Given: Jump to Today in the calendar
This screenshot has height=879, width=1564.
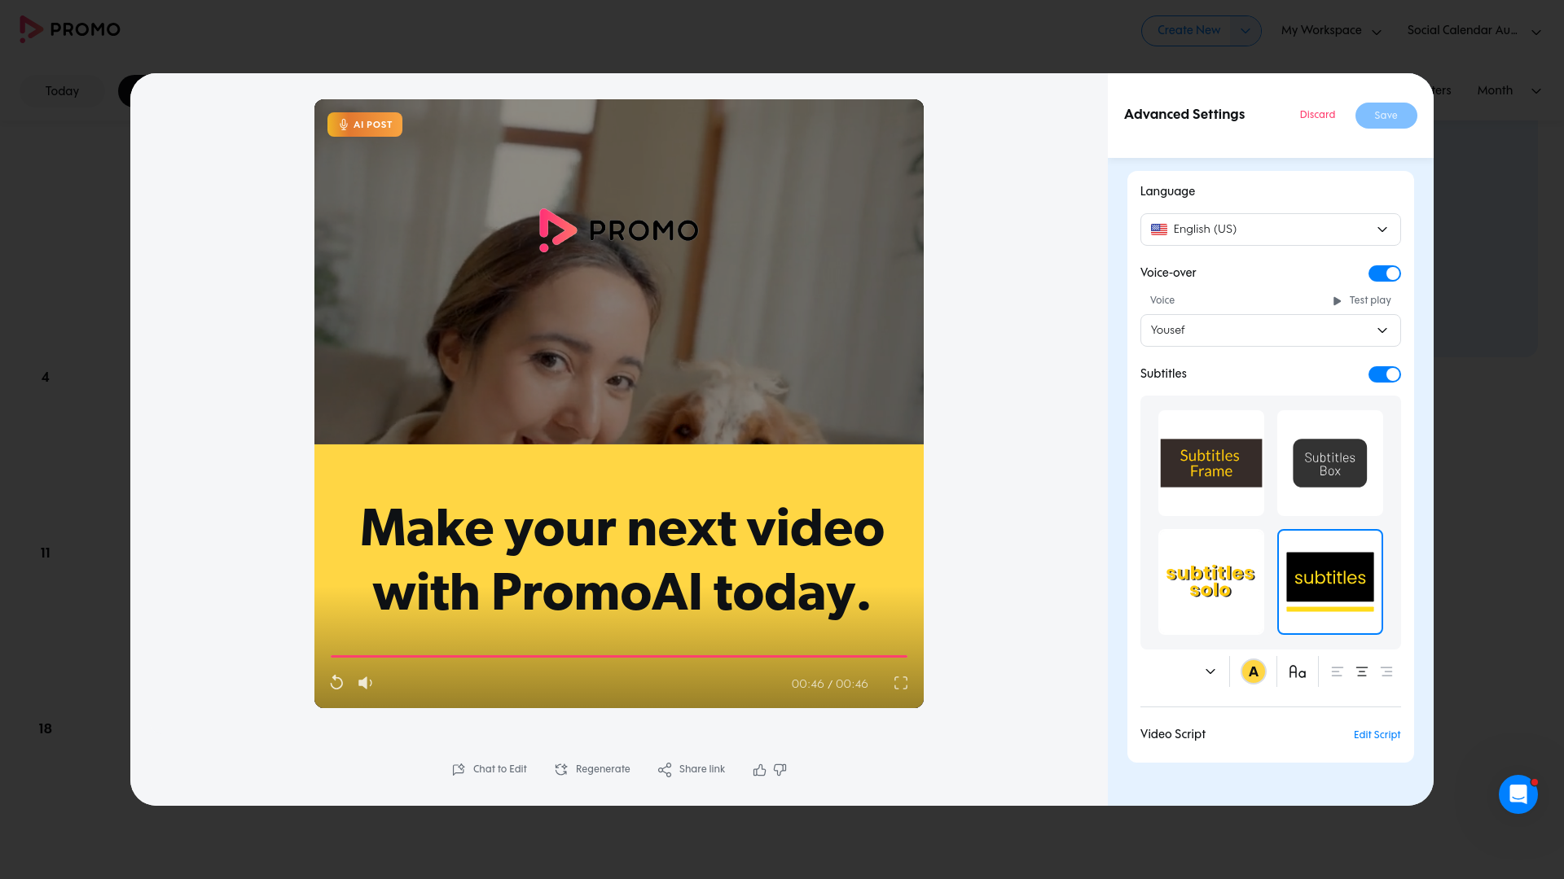Looking at the screenshot, I should click(x=62, y=91).
